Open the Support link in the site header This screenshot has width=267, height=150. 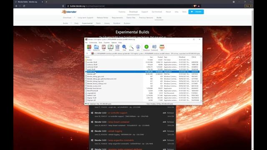145,12
